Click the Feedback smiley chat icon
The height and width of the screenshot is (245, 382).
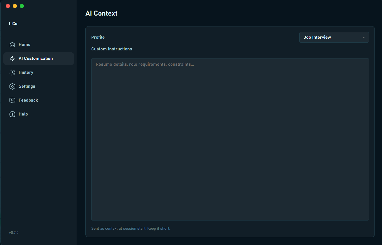coord(12,100)
